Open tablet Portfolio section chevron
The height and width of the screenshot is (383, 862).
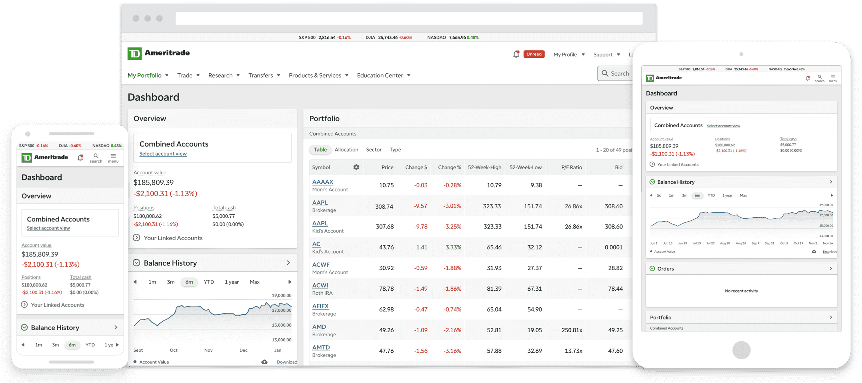831,317
